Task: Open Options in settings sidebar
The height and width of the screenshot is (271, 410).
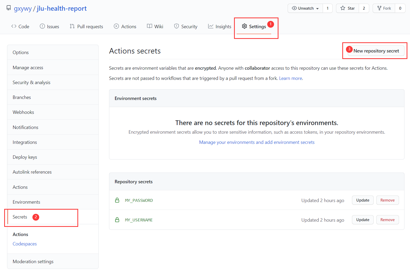Action: (x=53, y=52)
